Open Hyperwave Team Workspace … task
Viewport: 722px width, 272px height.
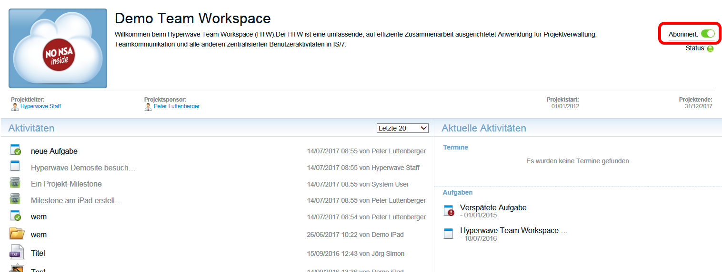tap(514, 230)
